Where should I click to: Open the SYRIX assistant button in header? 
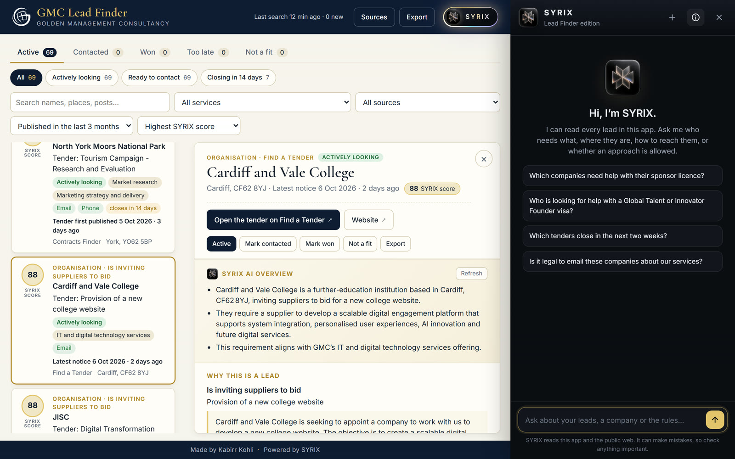(x=470, y=17)
